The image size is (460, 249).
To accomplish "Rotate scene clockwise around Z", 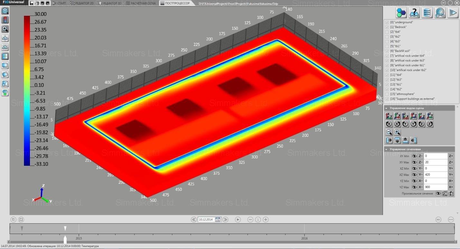I will (x=430, y=124).
